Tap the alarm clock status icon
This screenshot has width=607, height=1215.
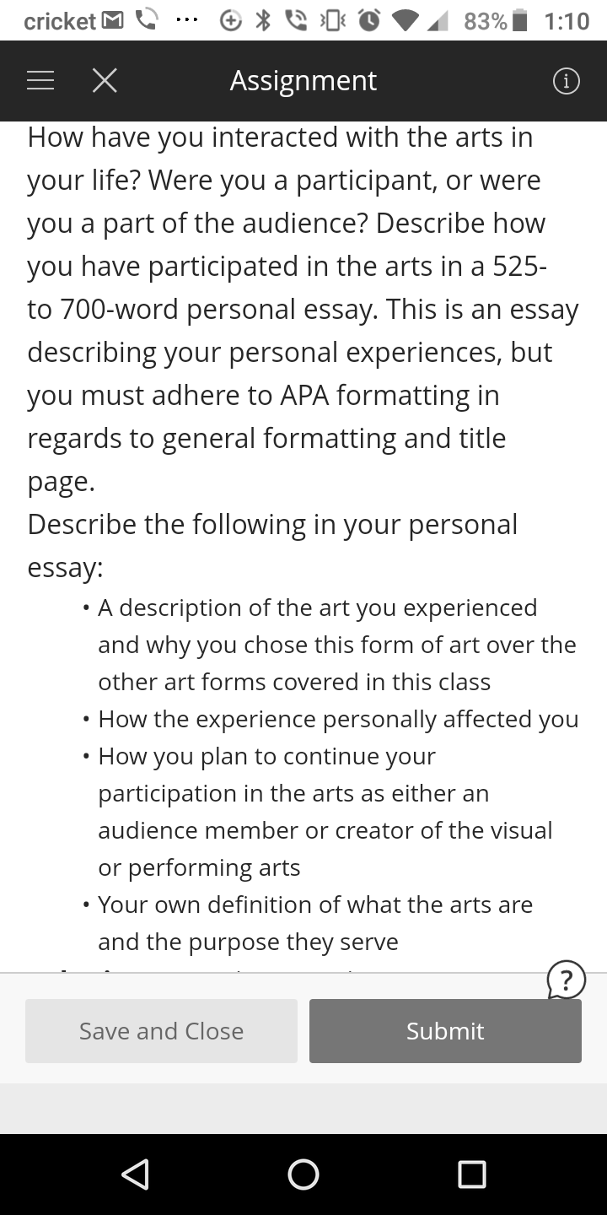[368, 20]
